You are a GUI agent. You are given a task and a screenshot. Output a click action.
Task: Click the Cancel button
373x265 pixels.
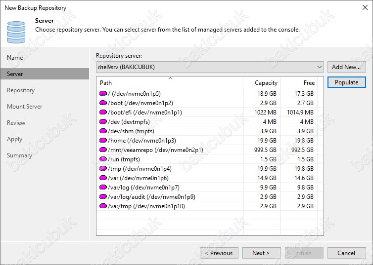(347, 253)
